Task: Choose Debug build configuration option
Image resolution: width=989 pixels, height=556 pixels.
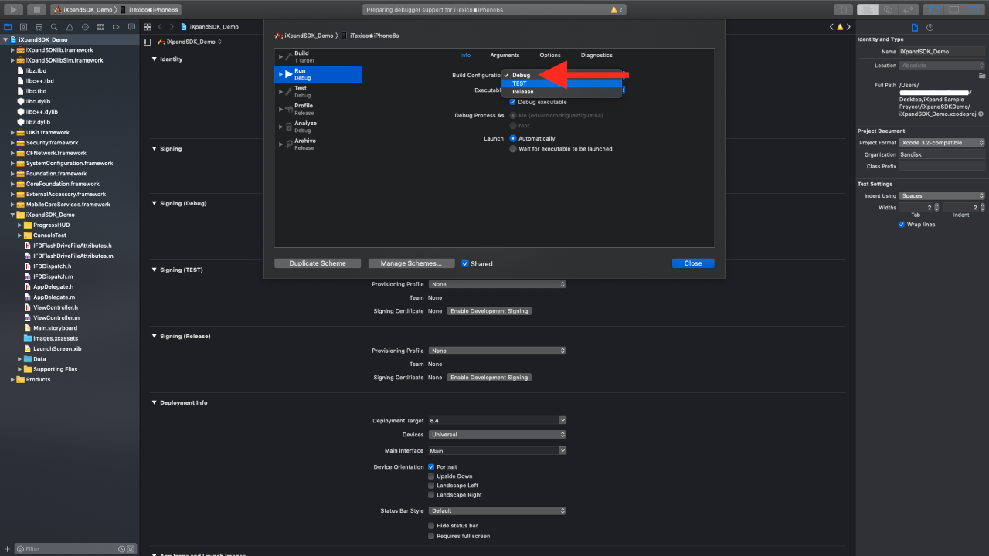Action: tap(562, 75)
